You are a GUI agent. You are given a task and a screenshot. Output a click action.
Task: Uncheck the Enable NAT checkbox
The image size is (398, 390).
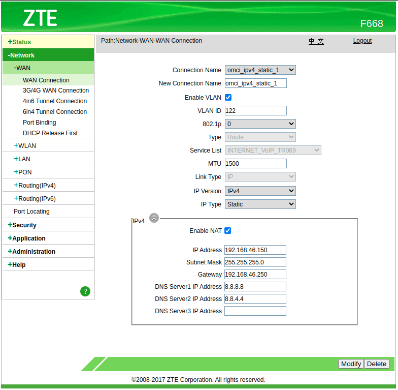[x=228, y=230]
